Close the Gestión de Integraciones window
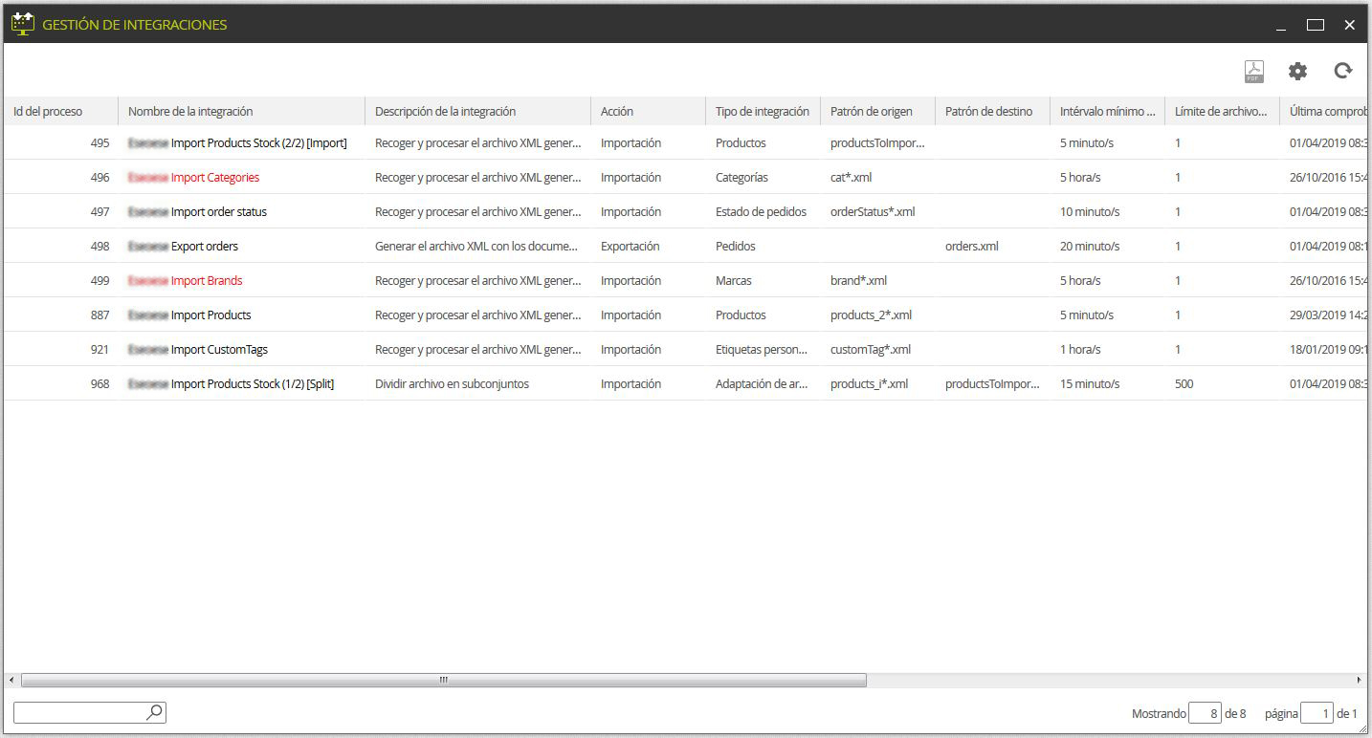 1350,25
